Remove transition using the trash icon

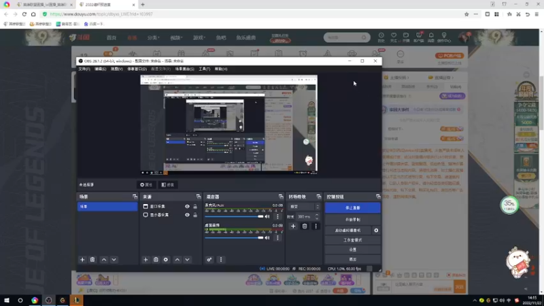[305, 226]
